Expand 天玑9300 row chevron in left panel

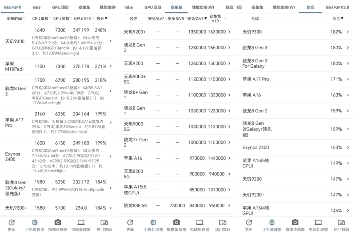111,41
